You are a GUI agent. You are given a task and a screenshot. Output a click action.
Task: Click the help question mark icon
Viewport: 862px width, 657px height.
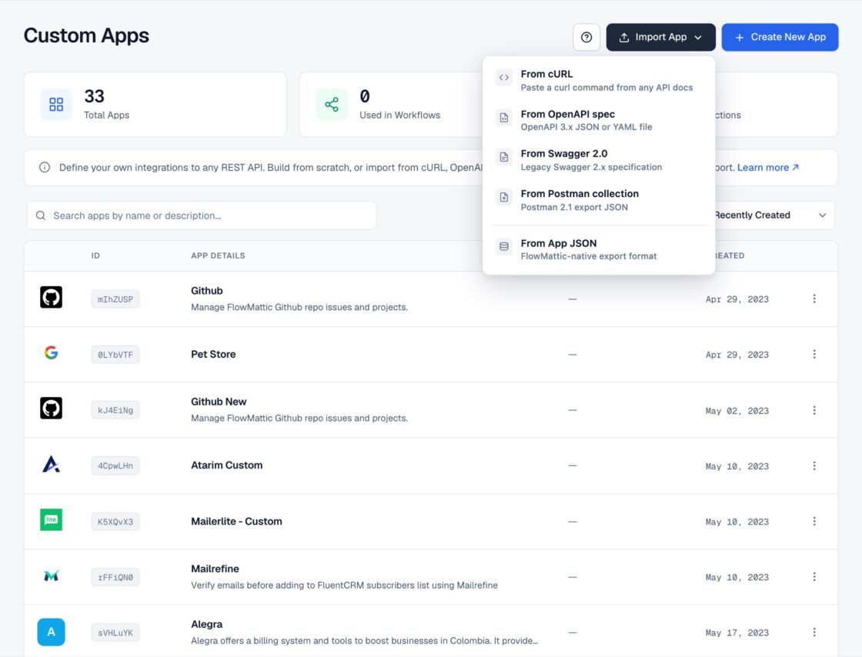pos(586,38)
